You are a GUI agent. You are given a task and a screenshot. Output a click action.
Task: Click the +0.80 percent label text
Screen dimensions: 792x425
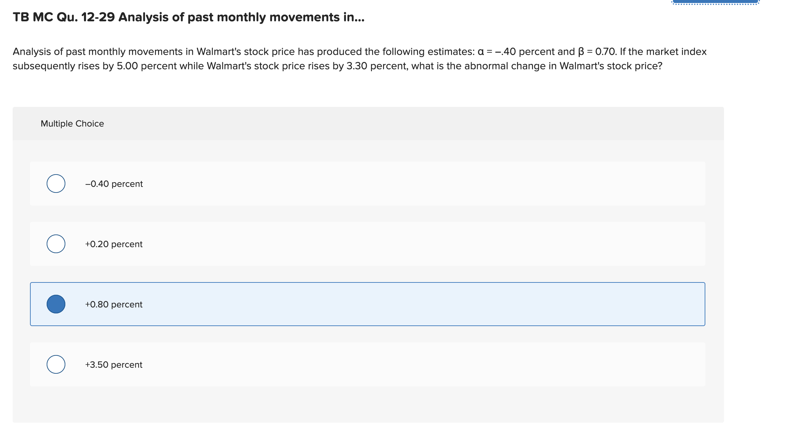coord(113,304)
